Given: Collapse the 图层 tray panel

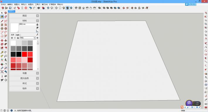Looking at the screenshot, I should click(x=38, y=16).
